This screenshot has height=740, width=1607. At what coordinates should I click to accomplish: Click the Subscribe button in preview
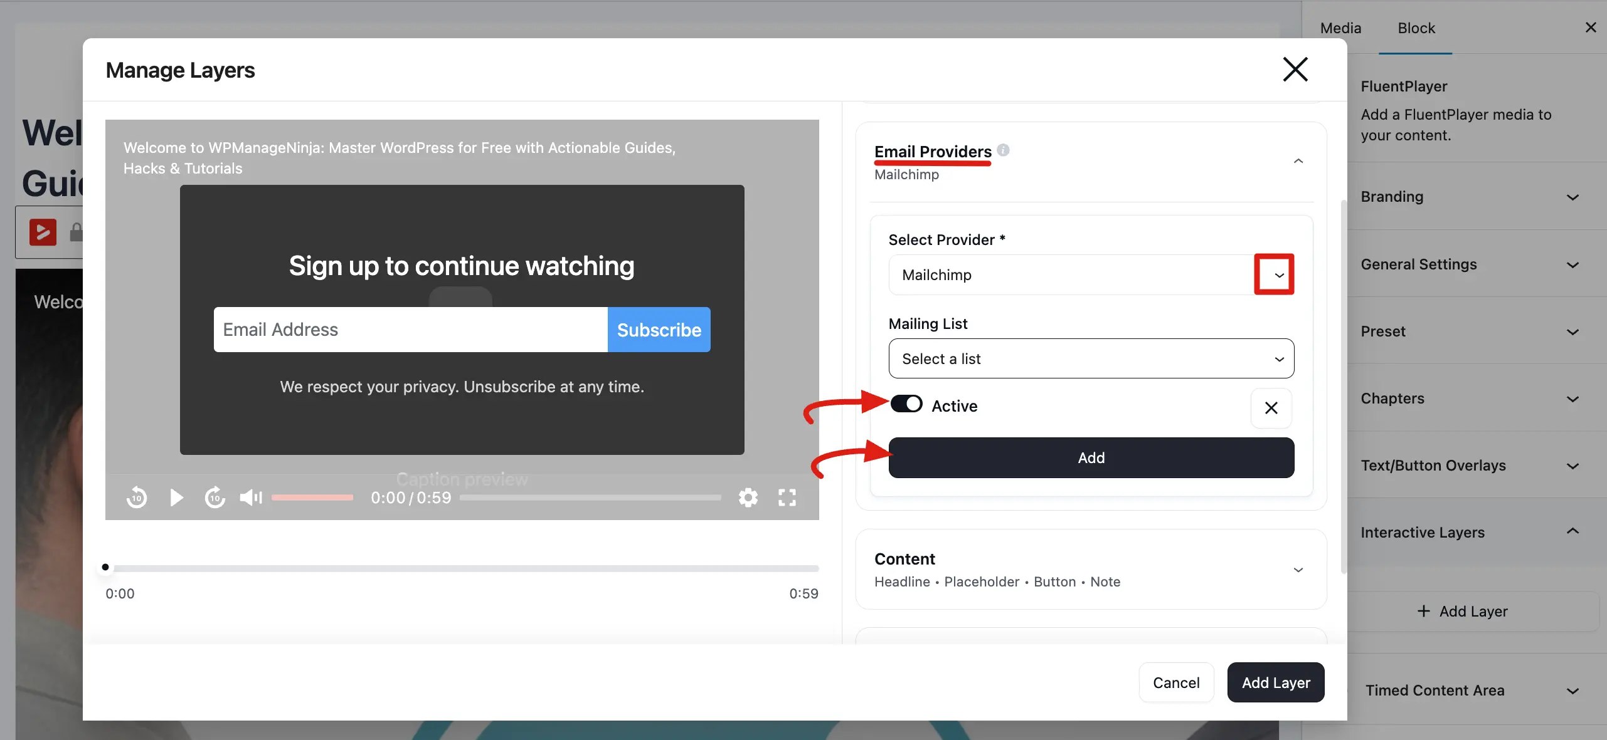pyautogui.click(x=659, y=330)
